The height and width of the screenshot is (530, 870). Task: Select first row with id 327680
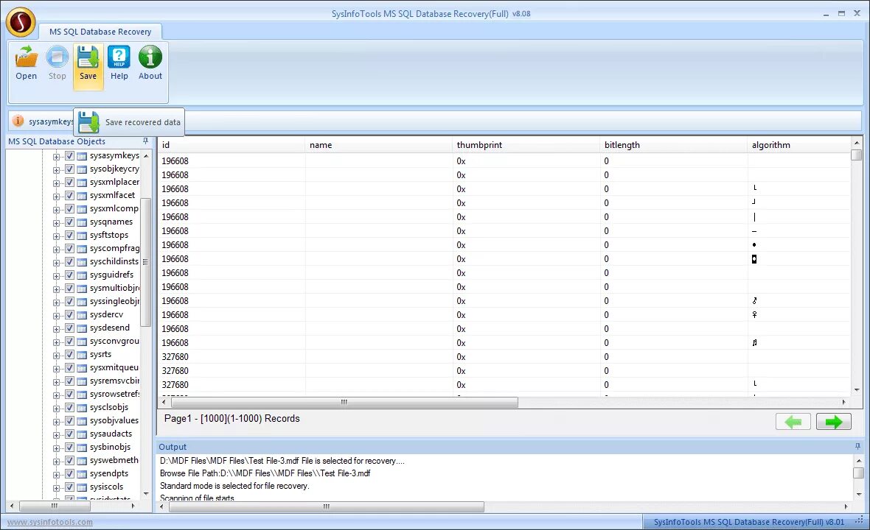[x=505, y=357]
